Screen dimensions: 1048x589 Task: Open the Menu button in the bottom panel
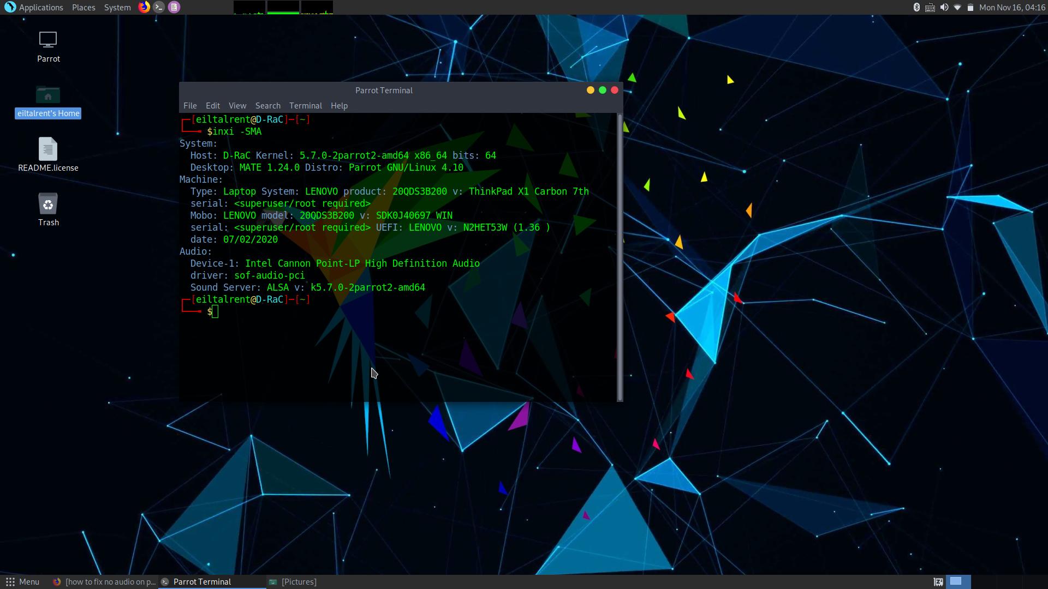pyautogui.click(x=22, y=582)
